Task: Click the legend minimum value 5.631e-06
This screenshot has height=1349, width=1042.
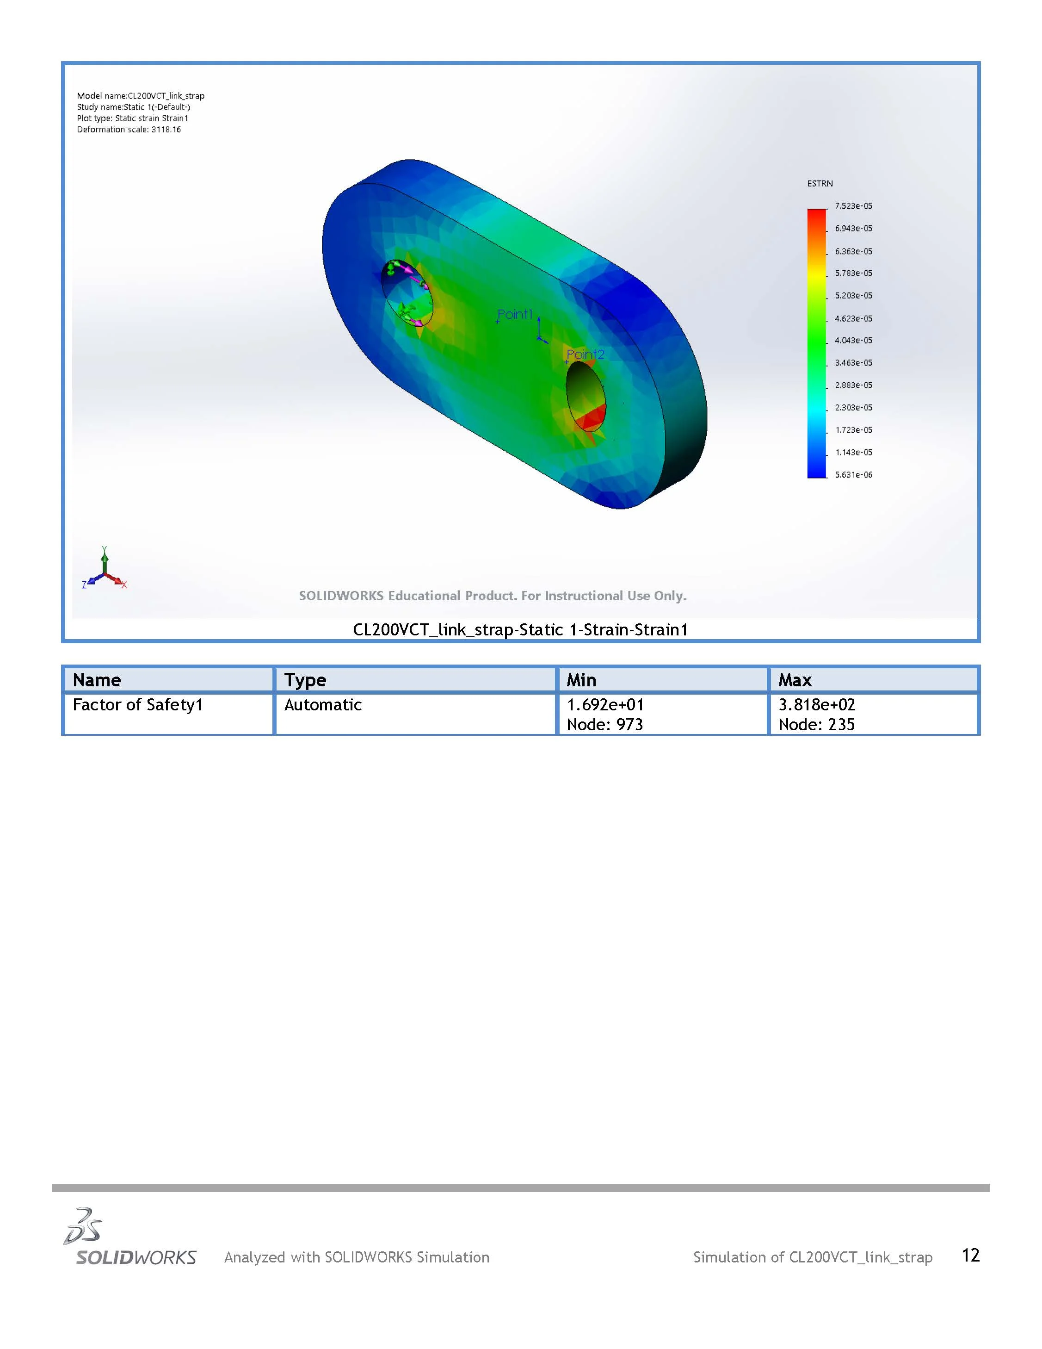Action: click(x=853, y=474)
